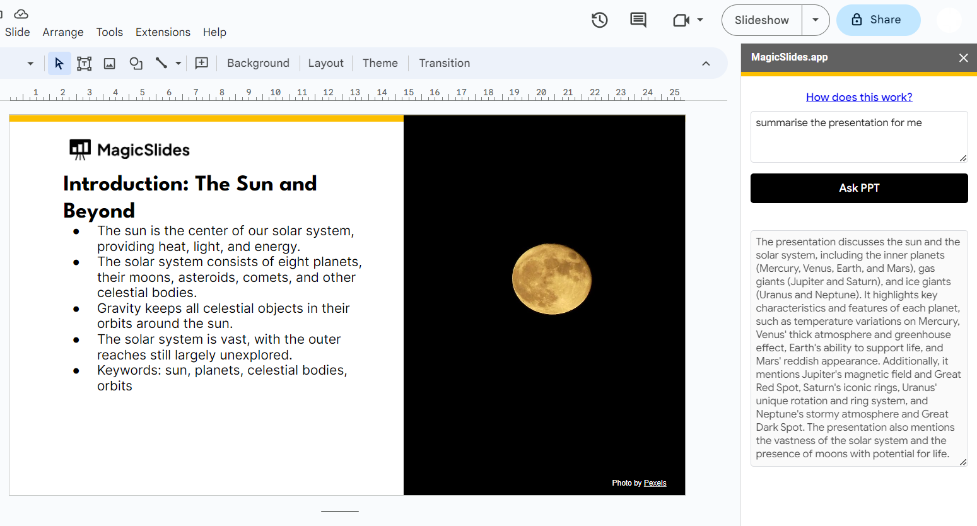Image resolution: width=977 pixels, height=526 pixels.
Task: Close the MagicSlides.app sidebar panel
Action: tap(963, 57)
